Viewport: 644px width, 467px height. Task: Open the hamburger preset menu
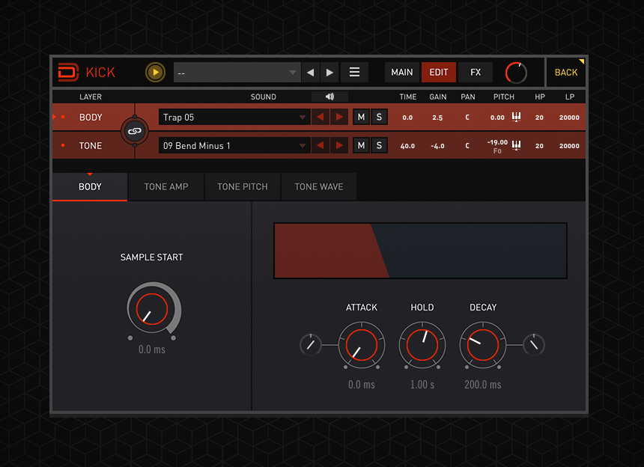point(354,73)
